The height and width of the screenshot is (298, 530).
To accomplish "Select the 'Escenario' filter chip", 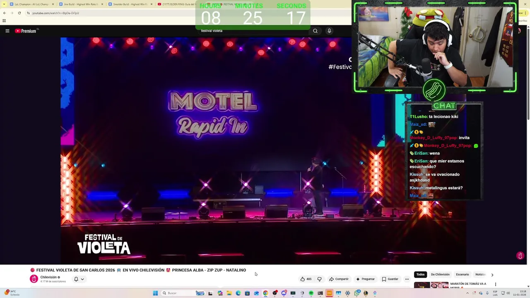I will pos(463,274).
